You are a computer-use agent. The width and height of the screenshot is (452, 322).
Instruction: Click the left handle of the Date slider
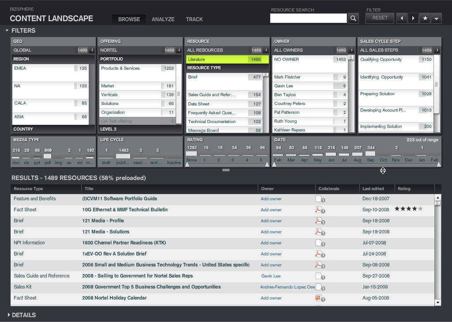[x=274, y=165]
